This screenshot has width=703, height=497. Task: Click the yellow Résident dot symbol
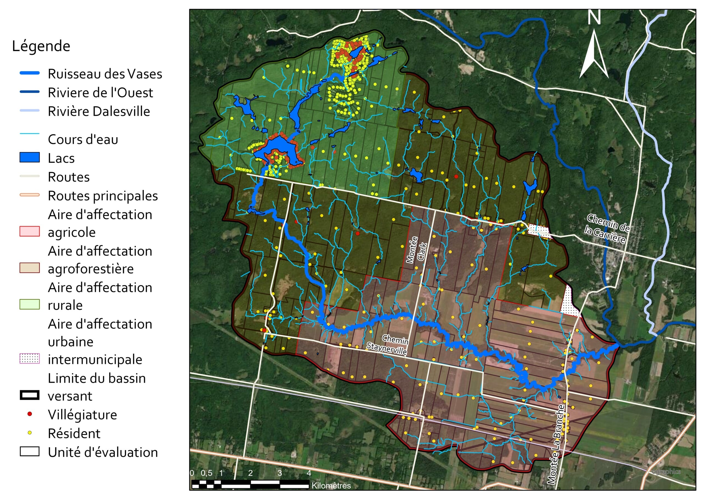click(30, 433)
